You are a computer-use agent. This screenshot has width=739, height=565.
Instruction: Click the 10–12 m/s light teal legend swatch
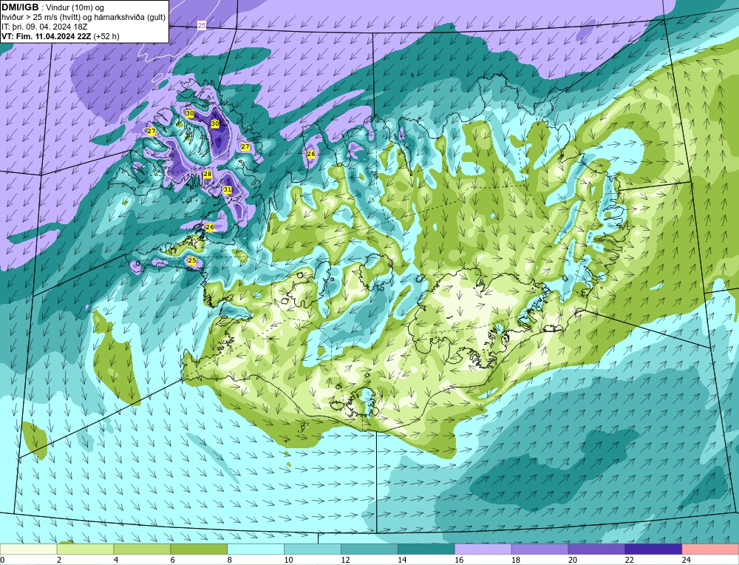[313, 549]
